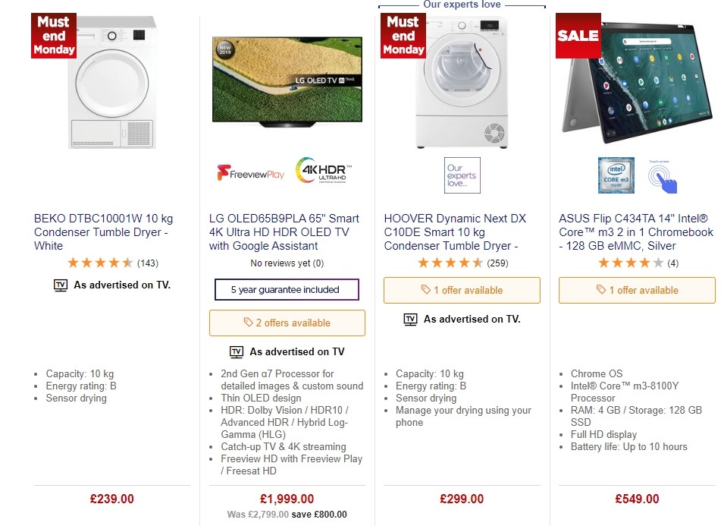Click the TV icon next to 'As advertised on TV'
The height and width of the screenshot is (526, 724).
click(x=61, y=285)
